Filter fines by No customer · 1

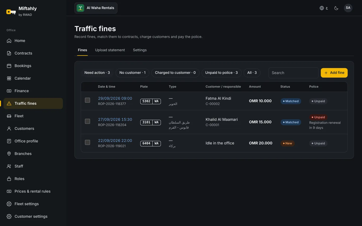point(132,73)
